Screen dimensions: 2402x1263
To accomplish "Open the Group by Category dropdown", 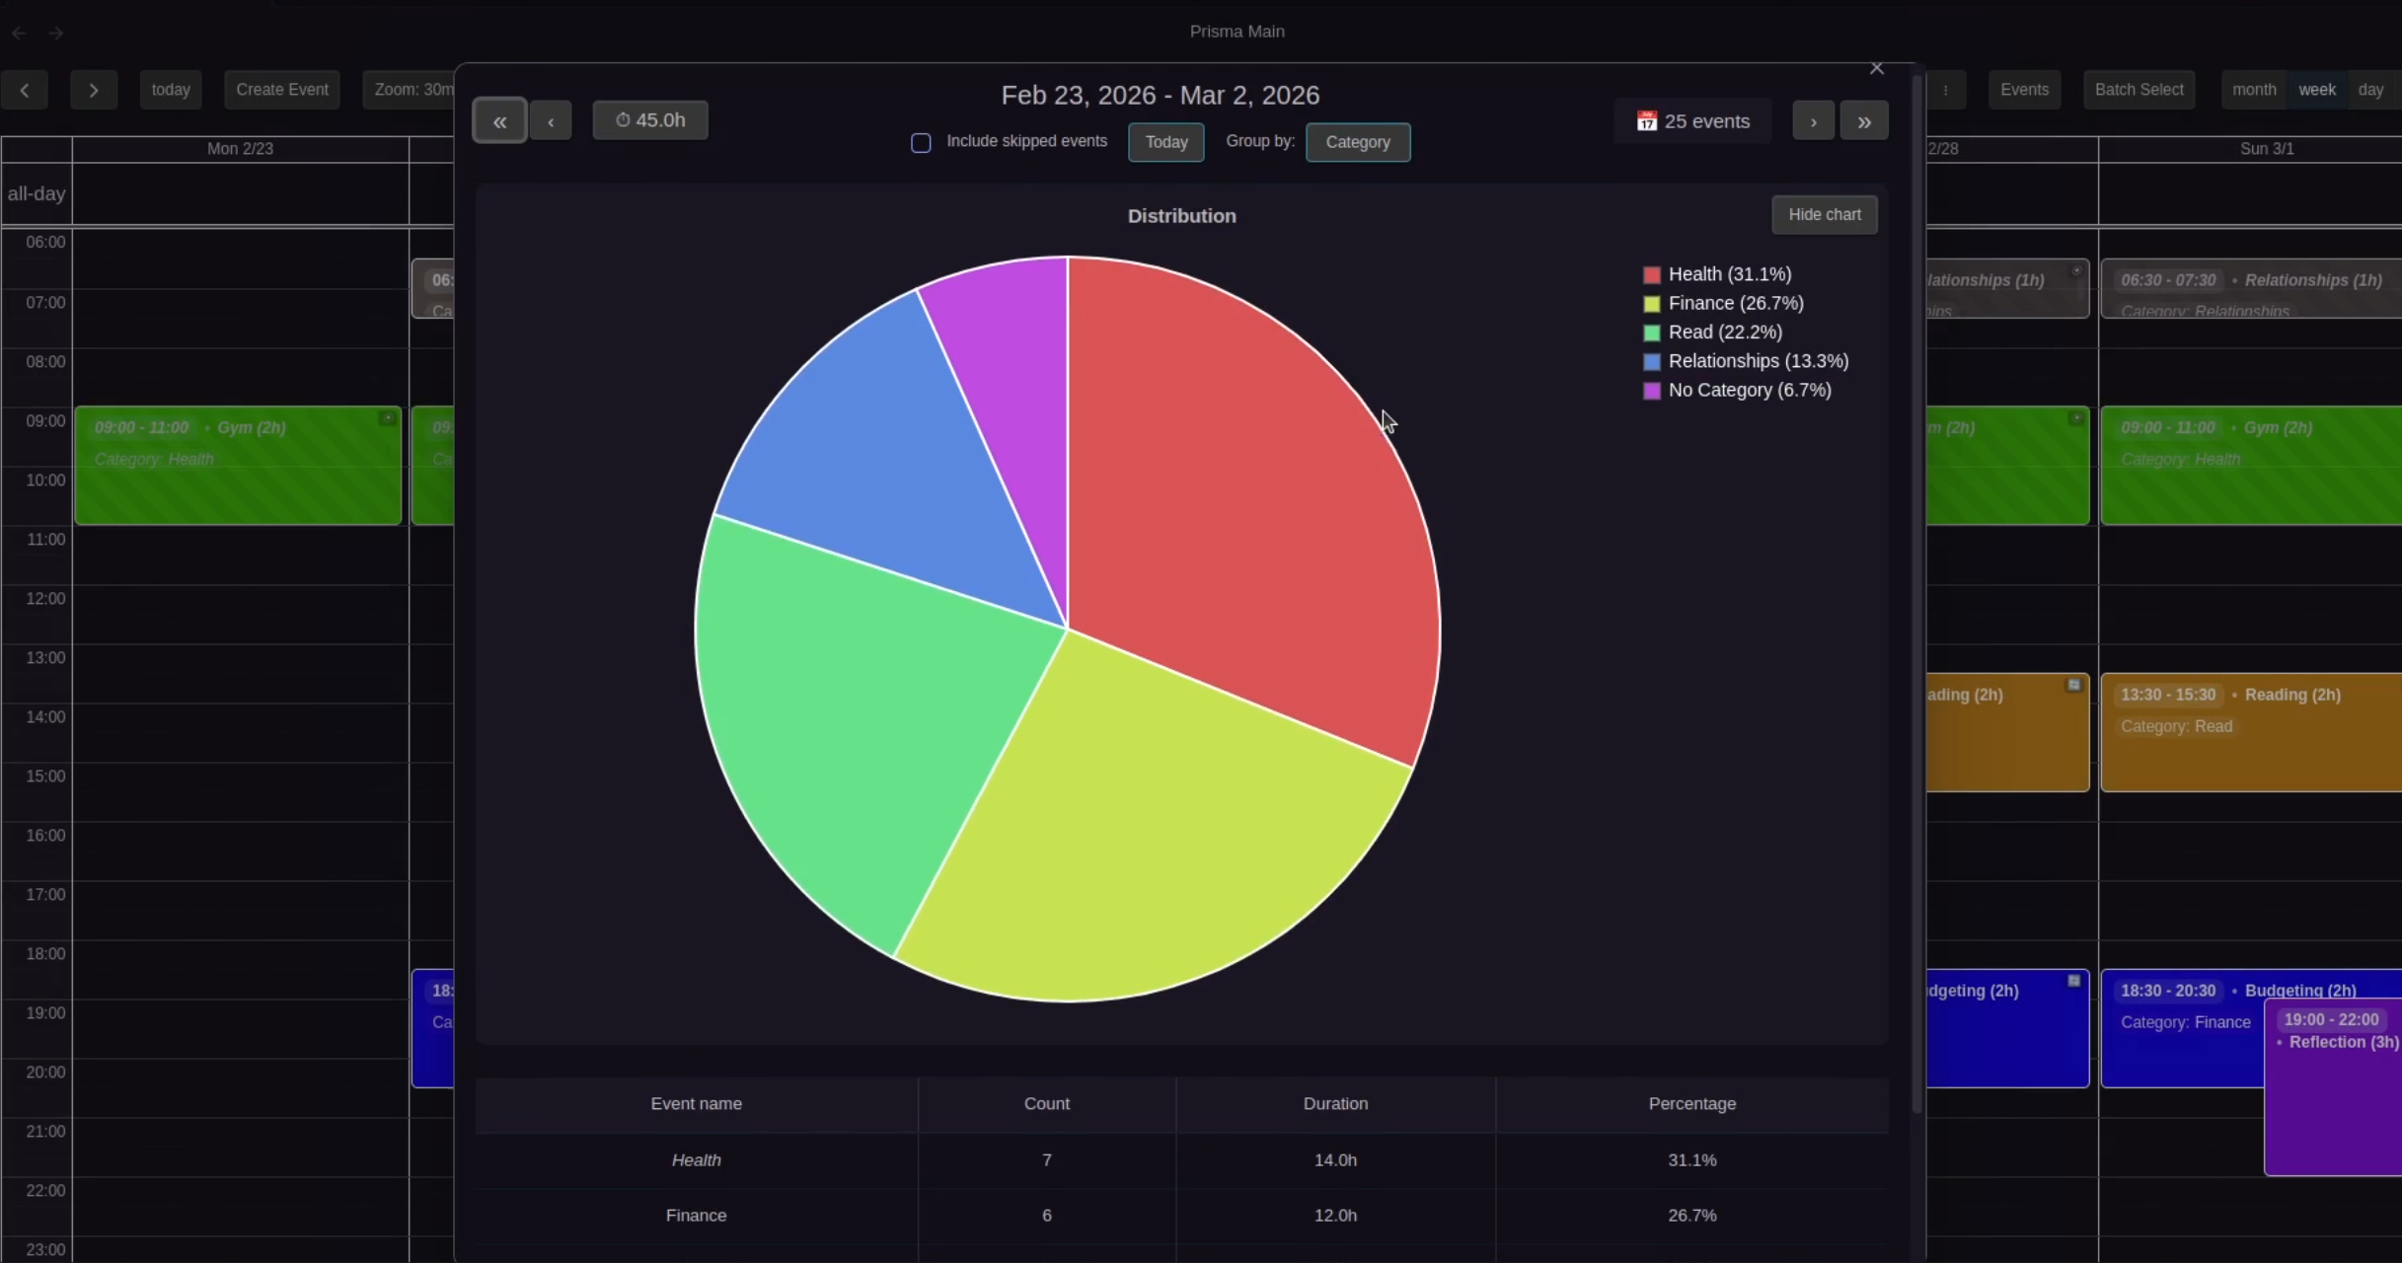I will point(1358,142).
